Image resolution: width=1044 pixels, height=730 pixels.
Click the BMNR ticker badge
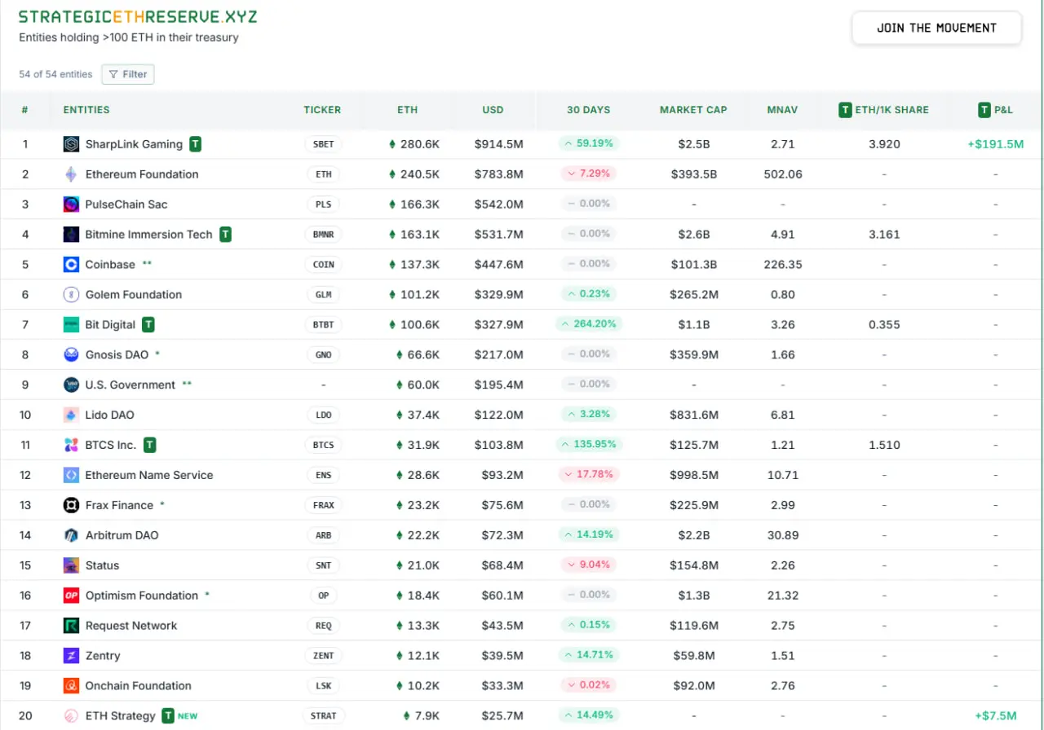click(324, 235)
